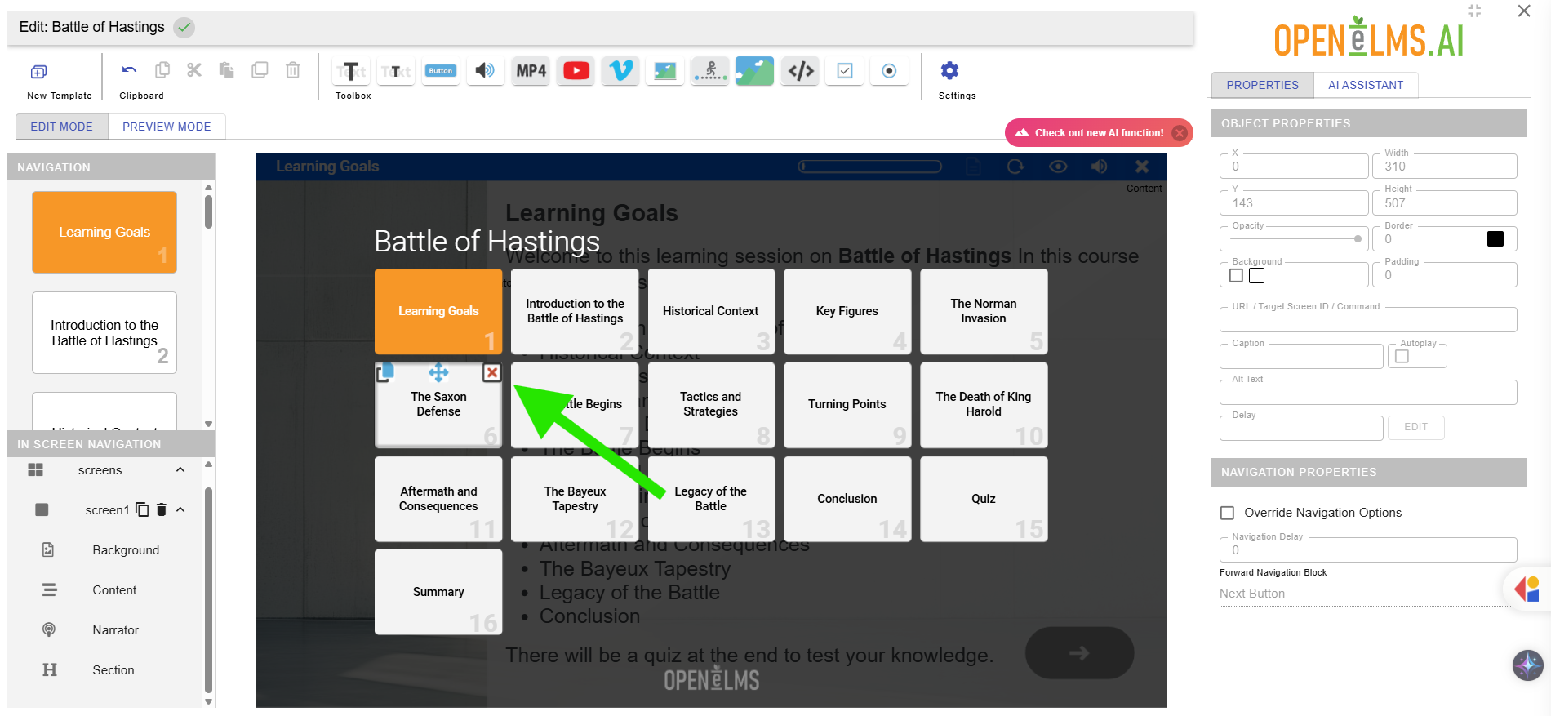The width and height of the screenshot is (1551, 716).
Task: Open the Key Figures slide tile
Action: point(847,311)
